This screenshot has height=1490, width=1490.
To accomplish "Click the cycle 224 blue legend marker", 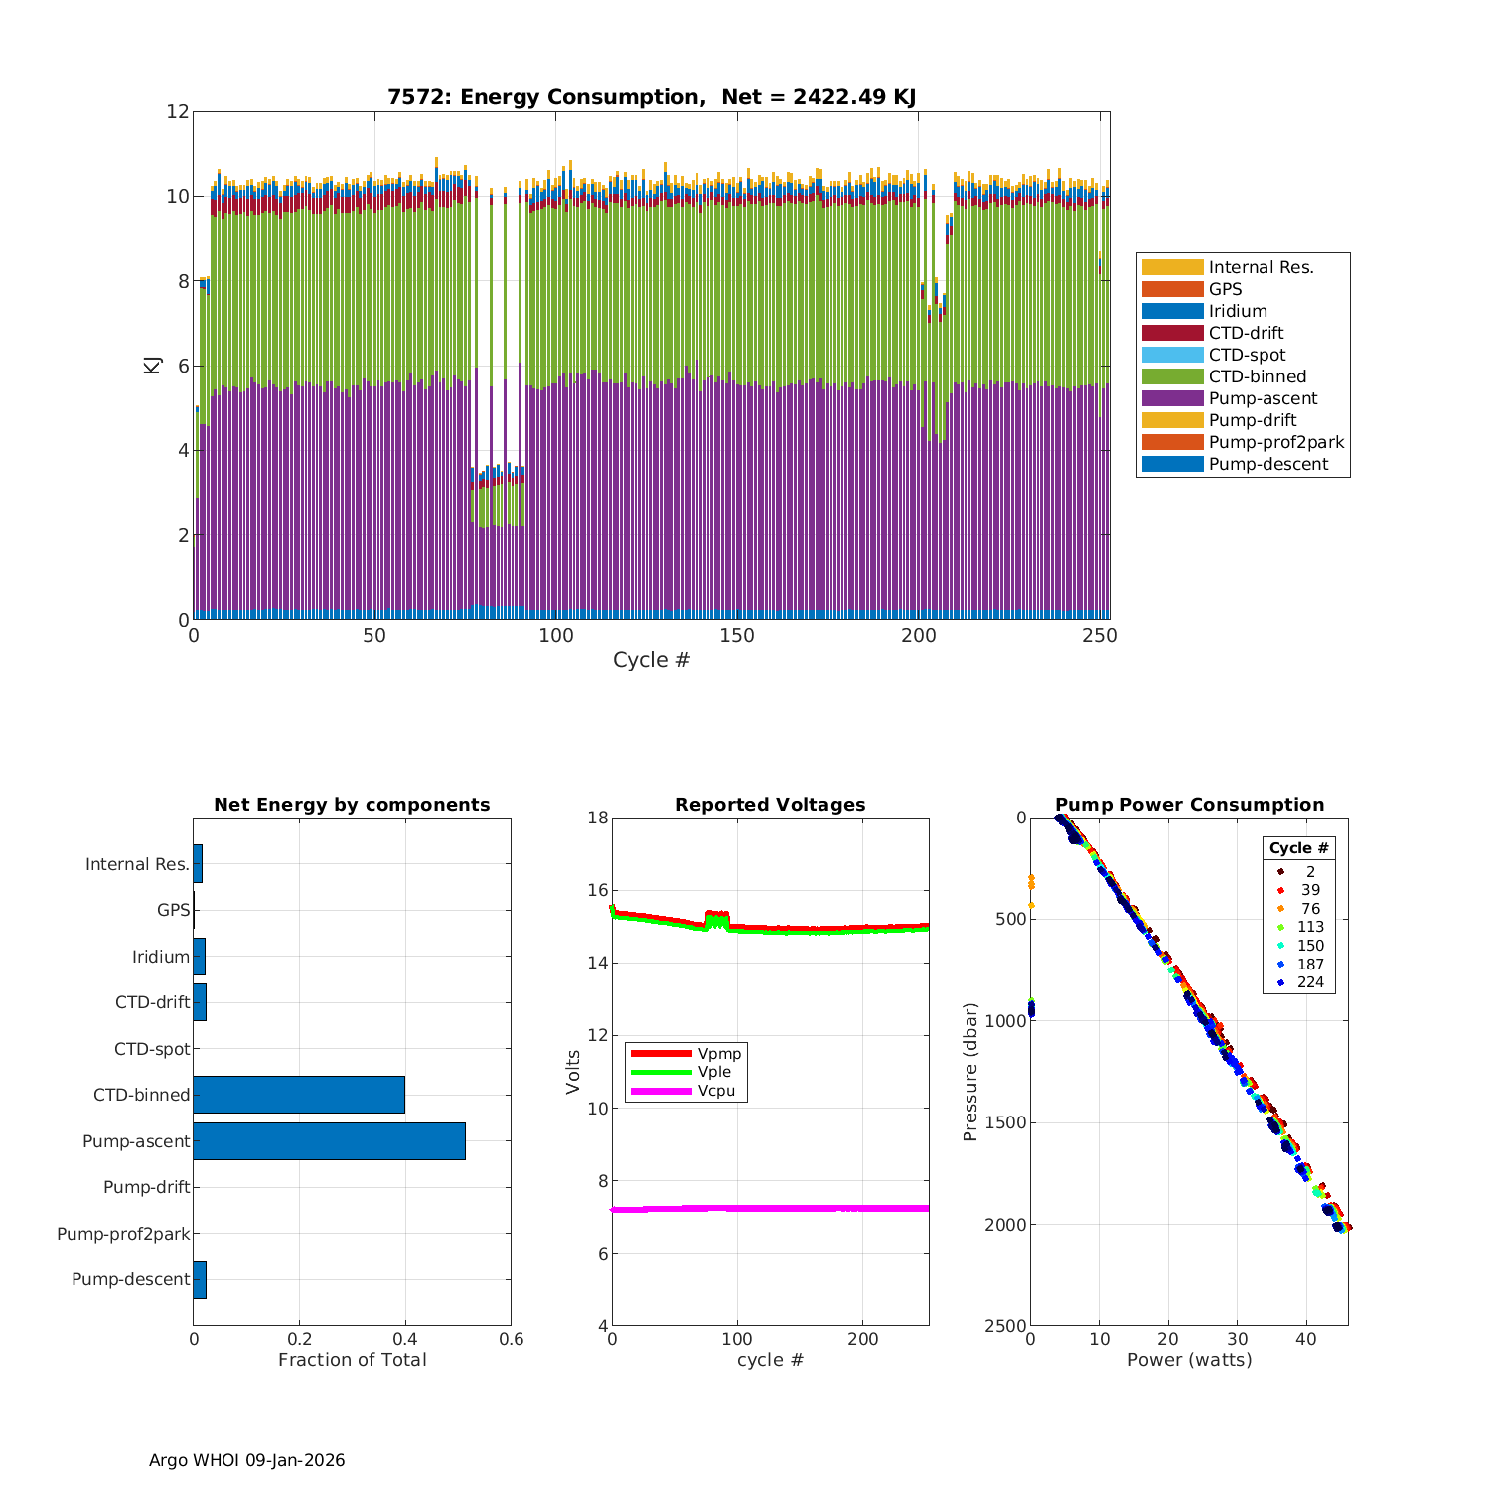I will click(x=1280, y=982).
